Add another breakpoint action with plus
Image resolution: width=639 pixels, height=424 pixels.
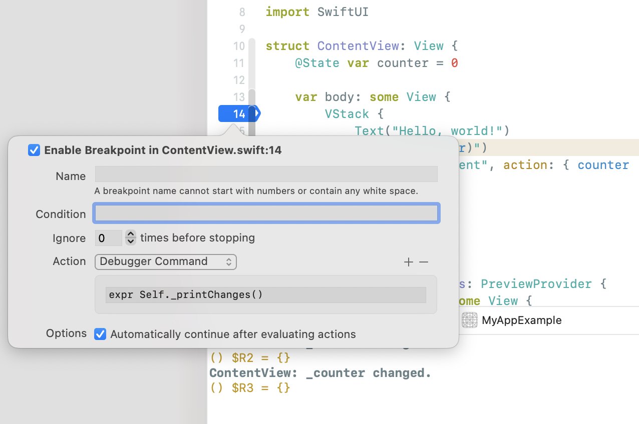(x=409, y=262)
